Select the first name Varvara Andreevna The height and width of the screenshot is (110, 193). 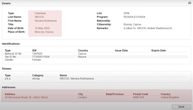[x=45, y=21]
